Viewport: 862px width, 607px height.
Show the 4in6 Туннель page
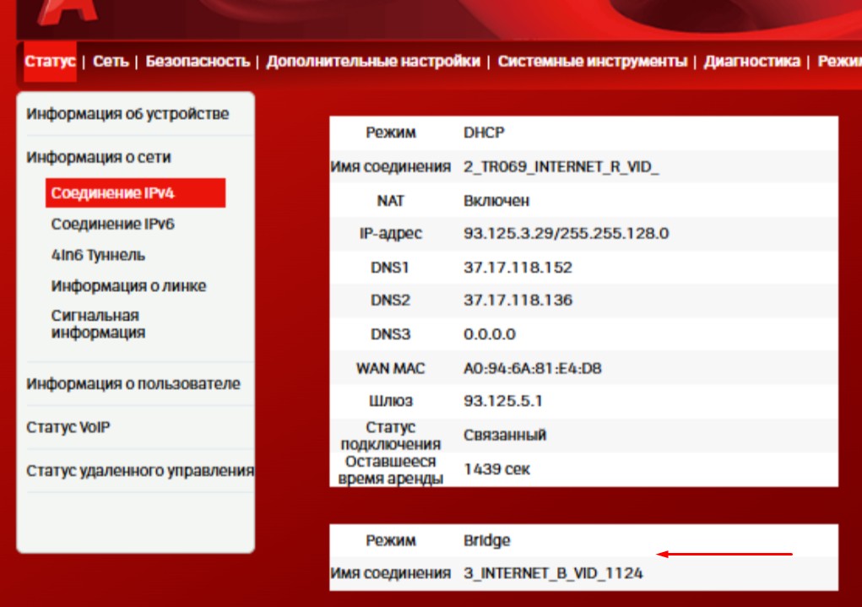click(x=98, y=255)
